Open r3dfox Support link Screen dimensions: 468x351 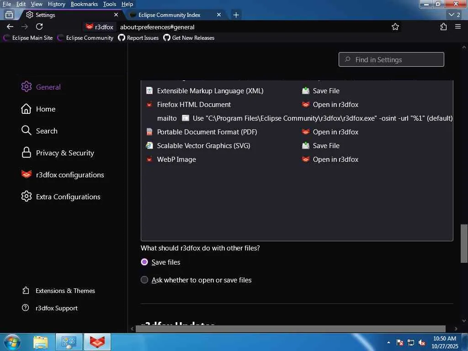point(50,308)
